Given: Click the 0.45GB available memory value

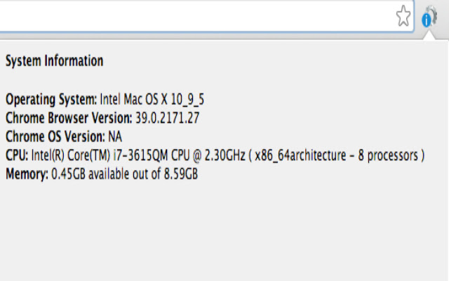Looking at the screenshot, I should click(67, 174).
